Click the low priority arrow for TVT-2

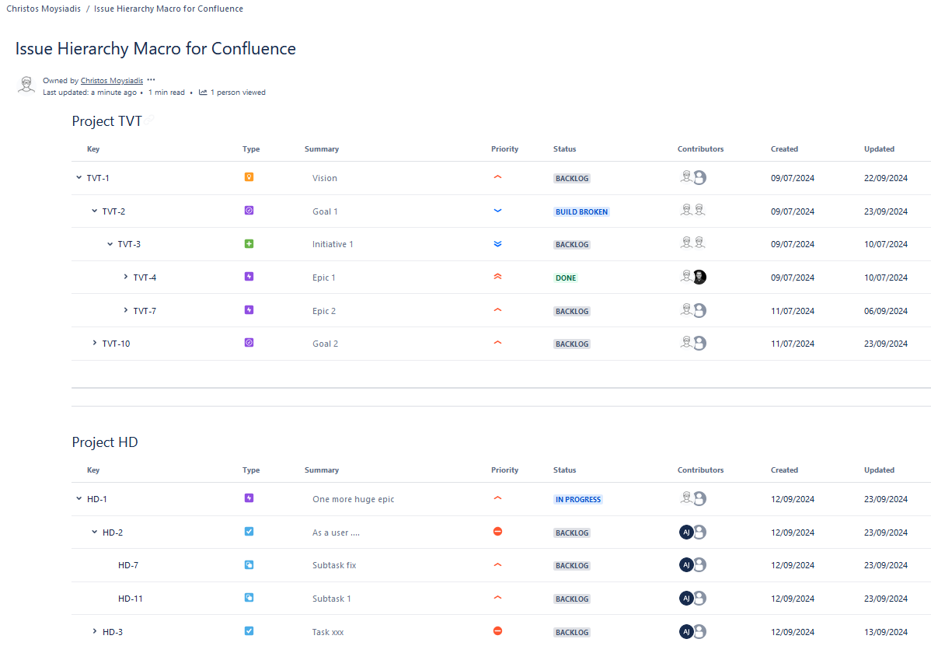pos(497,210)
